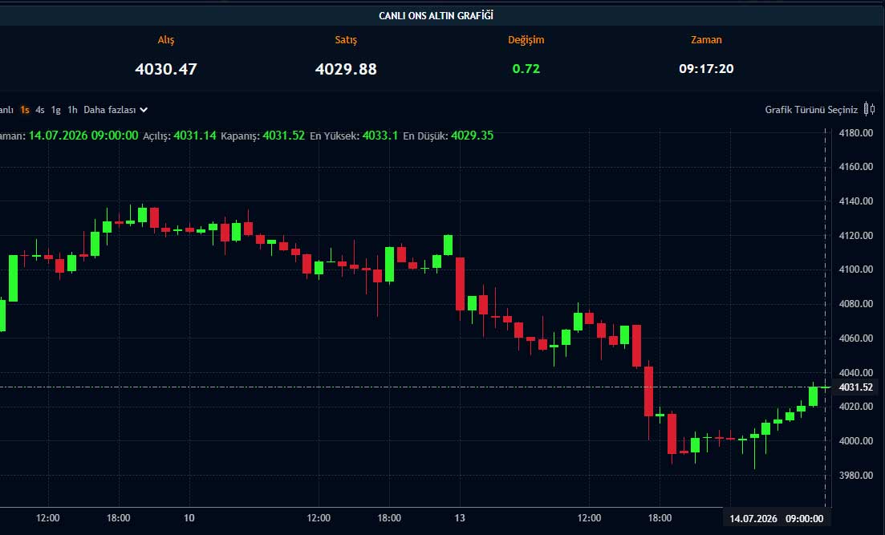Click the Zaman value 09:17:20
The height and width of the screenshot is (535, 885).
point(706,69)
